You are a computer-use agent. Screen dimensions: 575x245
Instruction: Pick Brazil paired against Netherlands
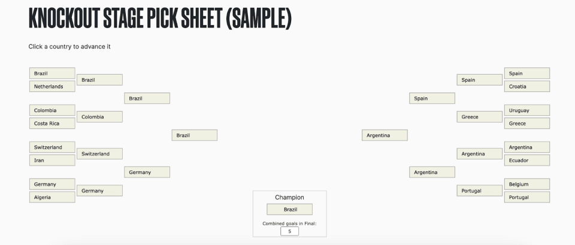click(x=52, y=73)
